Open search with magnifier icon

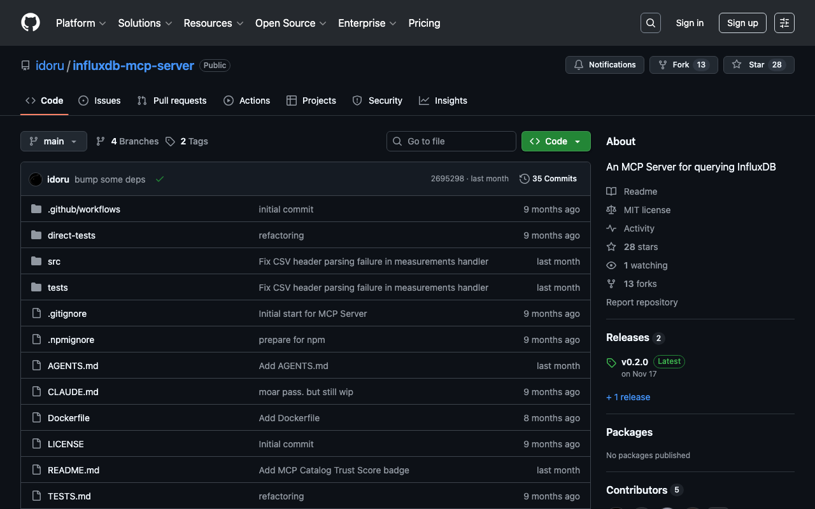click(x=650, y=23)
